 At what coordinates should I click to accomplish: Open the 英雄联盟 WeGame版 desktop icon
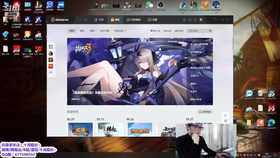(38, 7)
